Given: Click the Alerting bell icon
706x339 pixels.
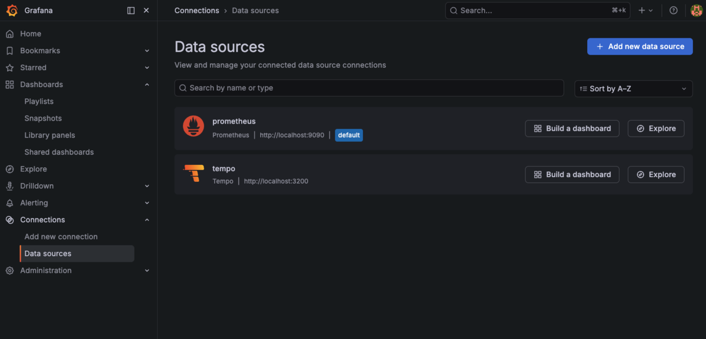Looking at the screenshot, I should click(x=9, y=203).
